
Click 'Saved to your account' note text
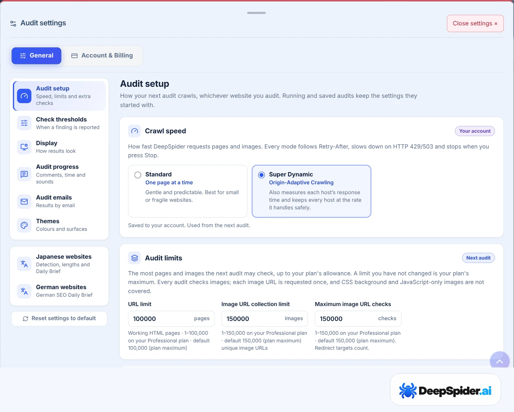point(189,225)
